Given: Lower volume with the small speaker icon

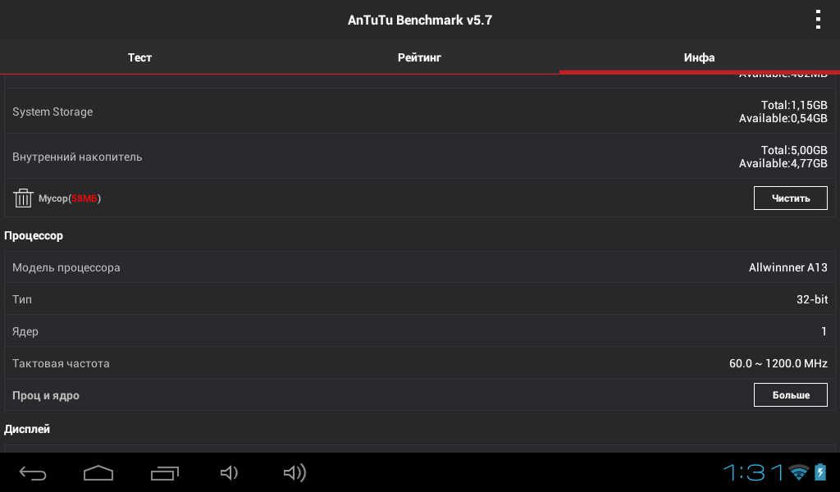Looking at the screenshot, I should [230, 472].
